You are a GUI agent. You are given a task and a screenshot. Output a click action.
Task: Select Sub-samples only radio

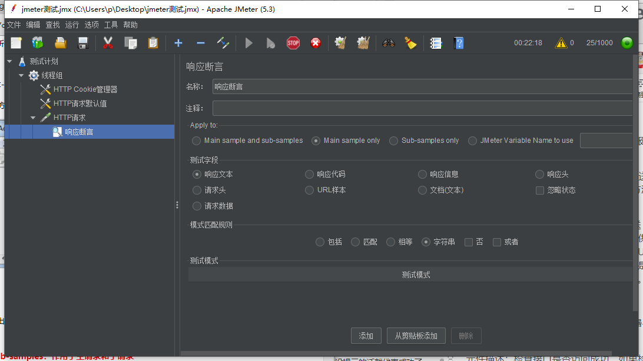pos(394,141)
